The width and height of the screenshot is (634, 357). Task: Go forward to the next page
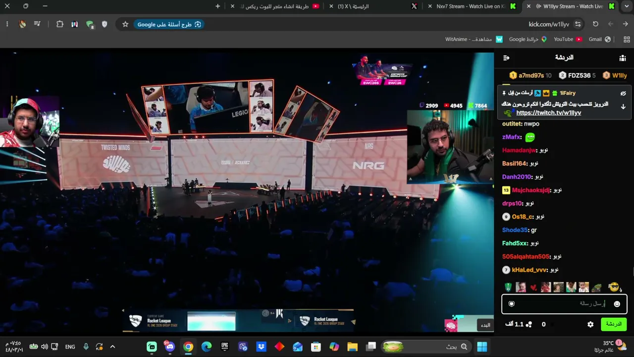coord(611,24)
